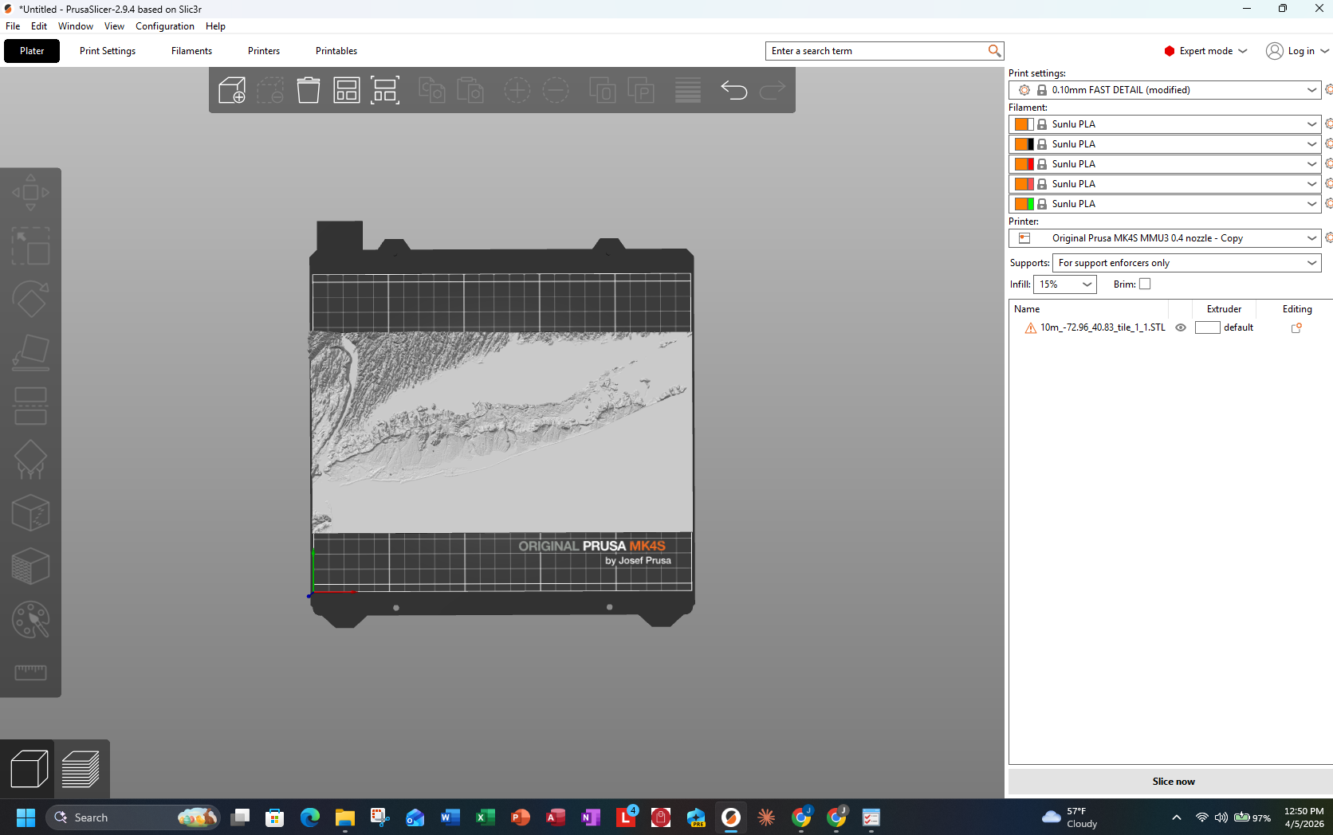Screen dimensions: 1333x835
Task: Click the warning triangle beside the STL object
Action: [x=1030, y=327]
